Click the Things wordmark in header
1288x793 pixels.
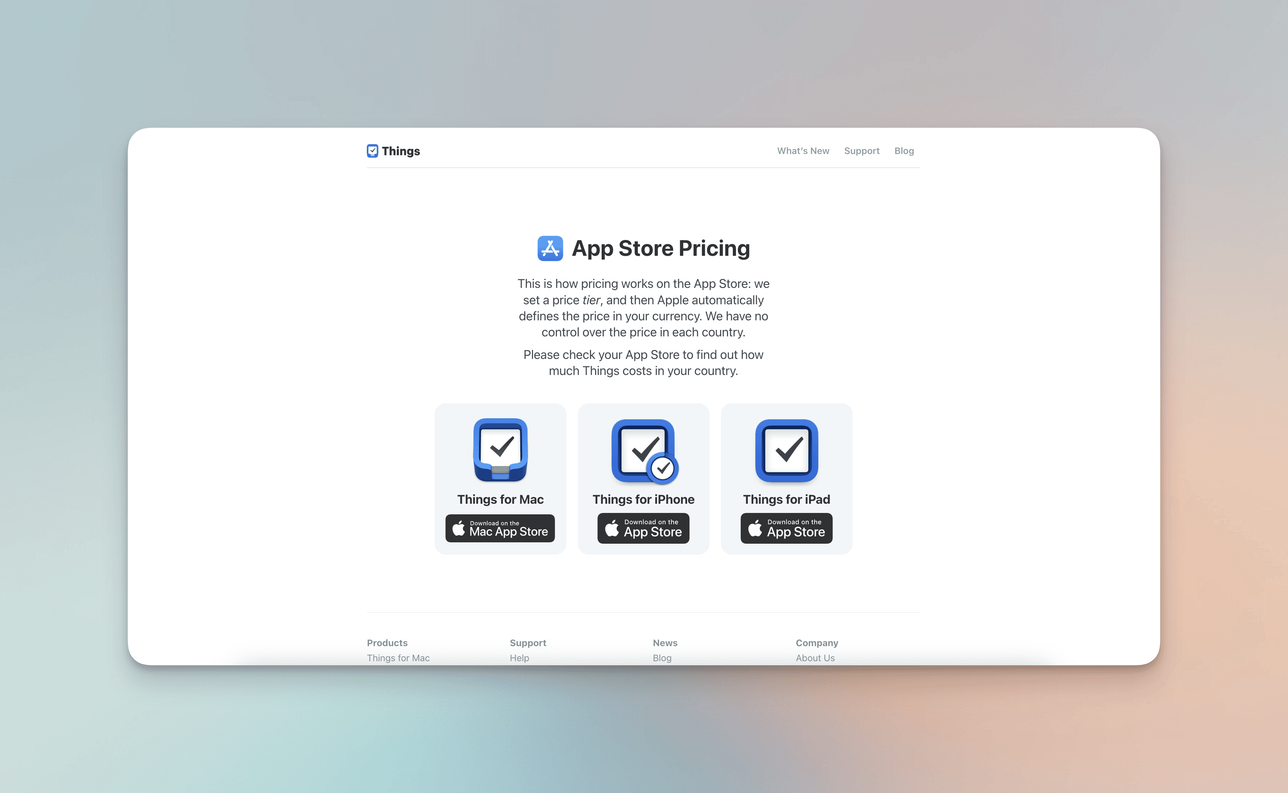point(401,151)
